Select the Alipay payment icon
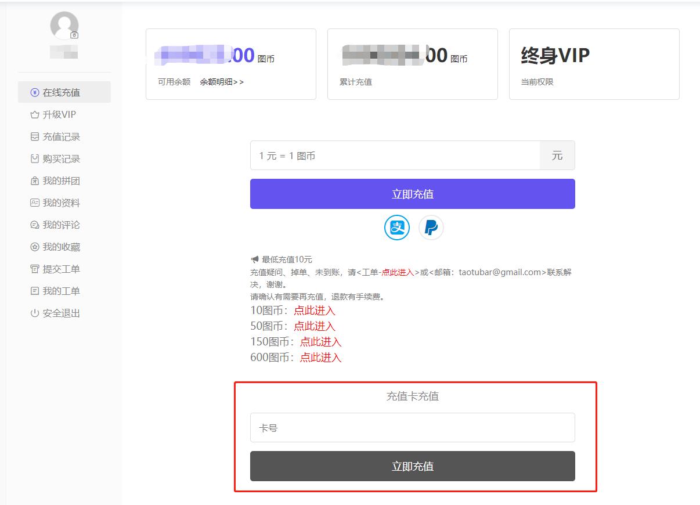700x505 pixels. 397,228
